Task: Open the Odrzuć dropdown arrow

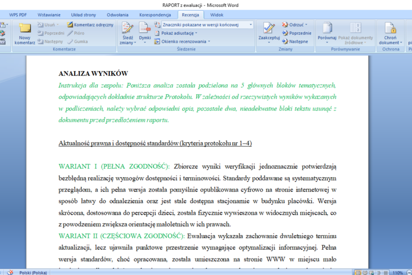Action: click(x=306, y=25)
